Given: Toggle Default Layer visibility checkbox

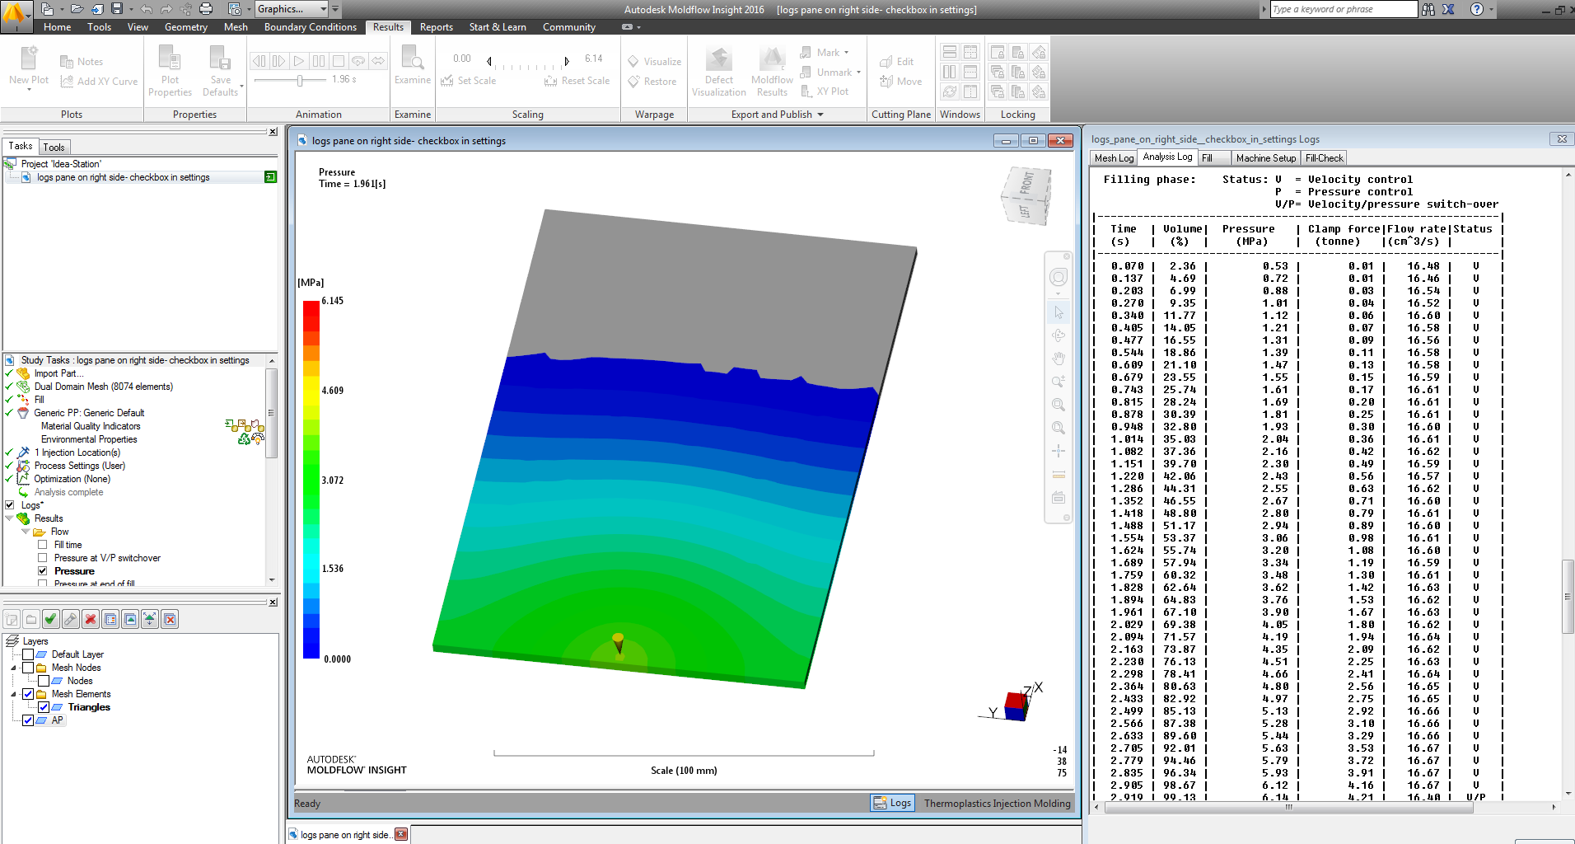Looking at the screenshot, I should tap(28, 654).
